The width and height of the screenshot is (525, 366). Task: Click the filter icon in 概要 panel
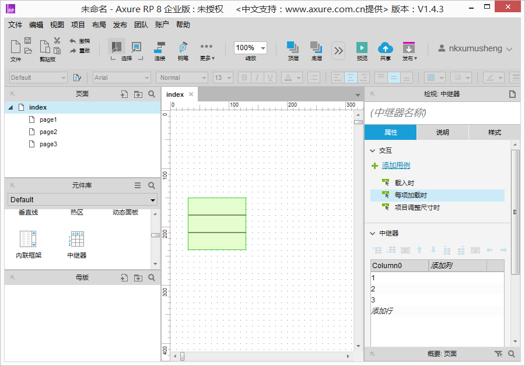point(498,354)
